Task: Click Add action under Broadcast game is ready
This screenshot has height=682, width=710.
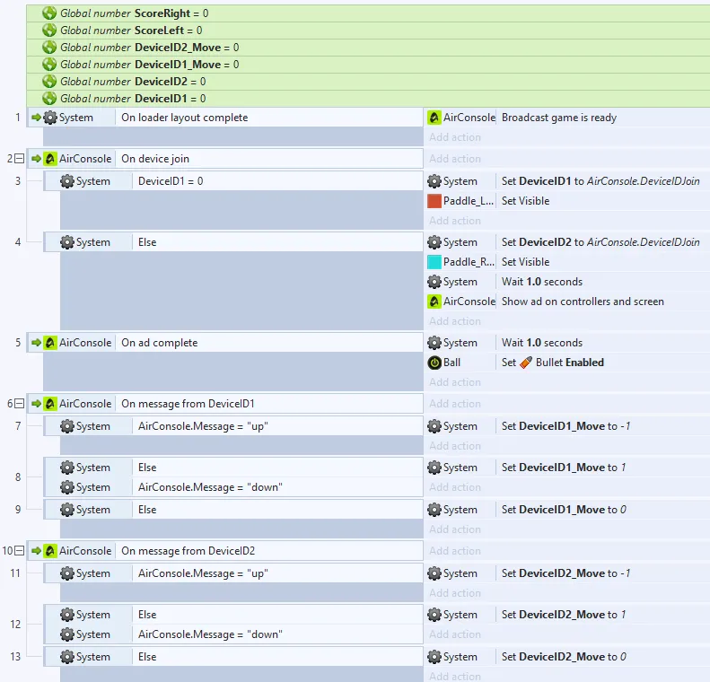Action: pos(454,137)
